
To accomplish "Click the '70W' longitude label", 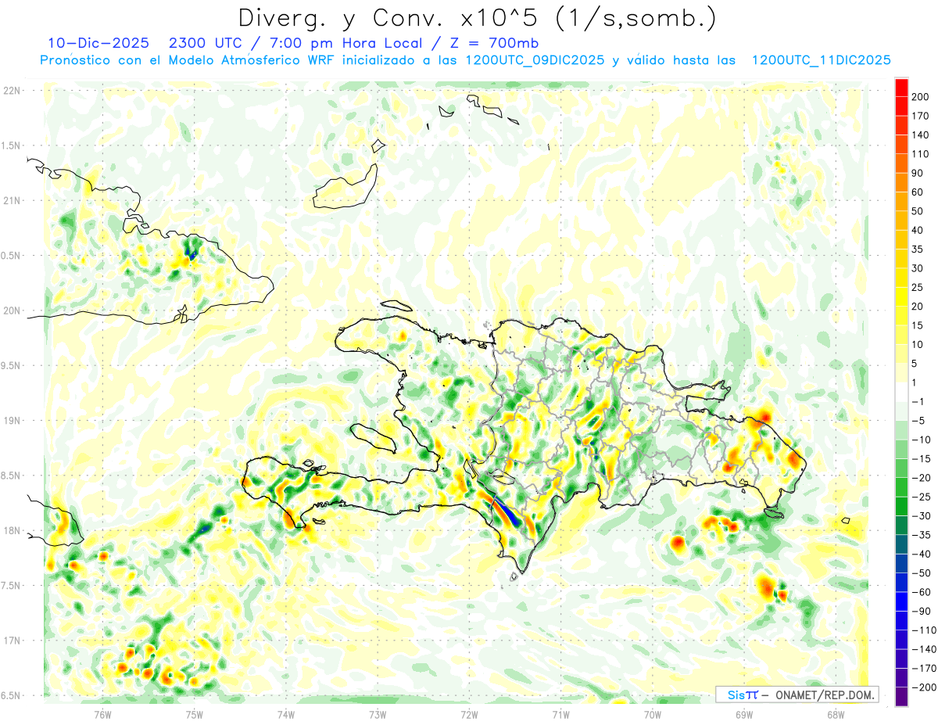I will click(652, 714).
